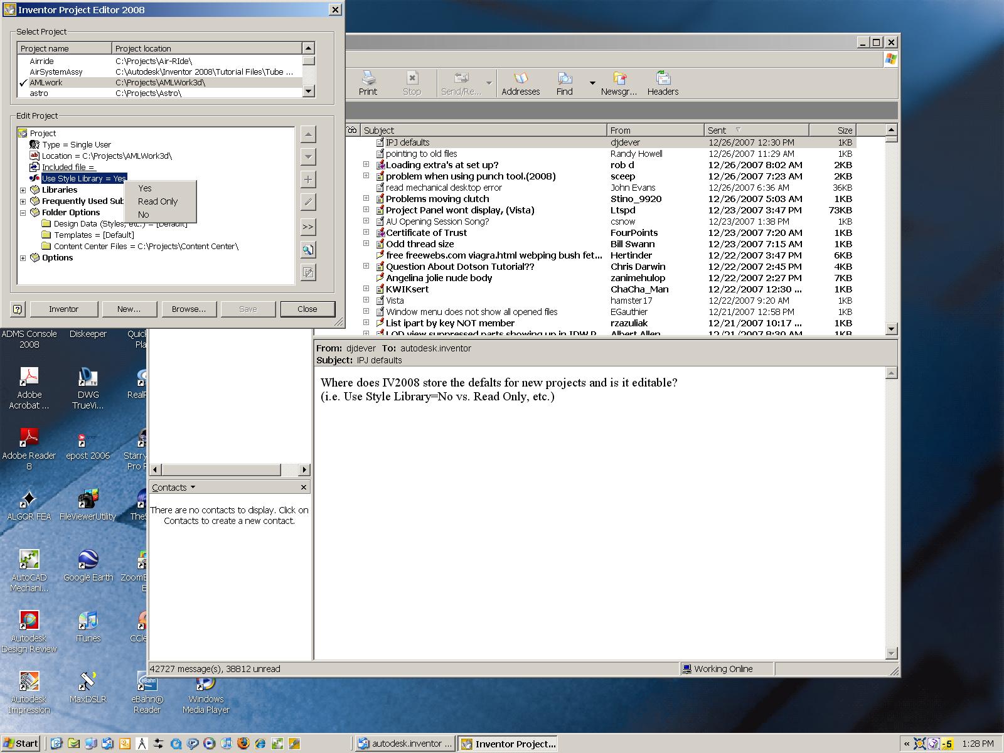
Task: Switch to Inventor Project taskbar button
Action: click(x=508, y=744)
